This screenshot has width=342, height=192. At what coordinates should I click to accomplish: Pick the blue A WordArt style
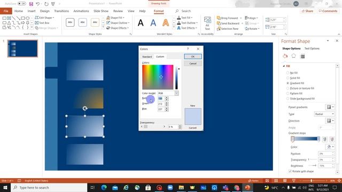[153, 22]
